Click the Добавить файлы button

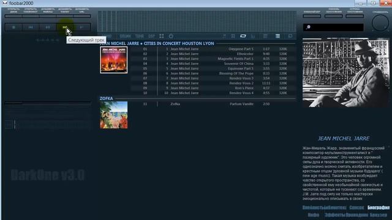[48, 16]
